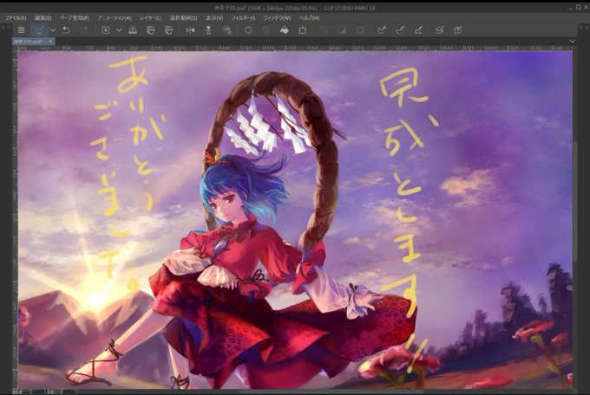This screenshot has width=590, height=395.
Task: Click the dotted circle selection icon
Action: 248,30
